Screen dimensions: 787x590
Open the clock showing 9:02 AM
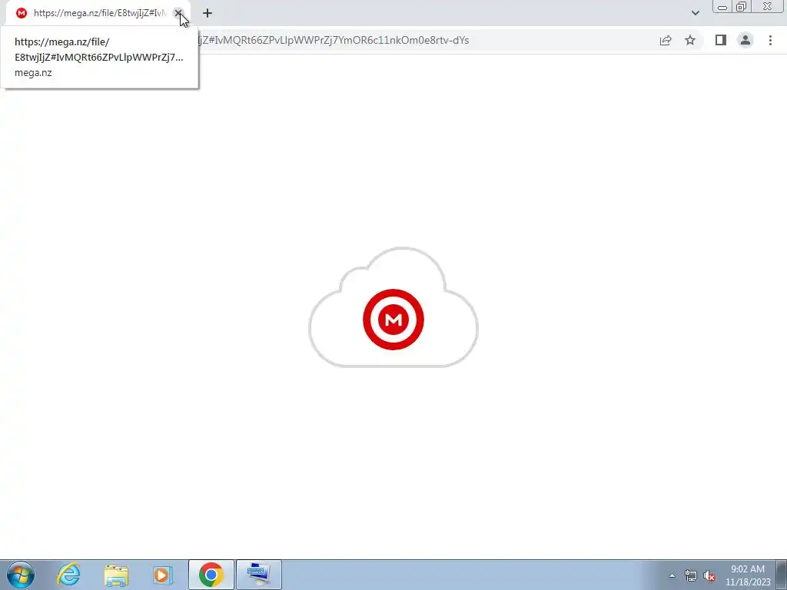click(x=748, y=575)
